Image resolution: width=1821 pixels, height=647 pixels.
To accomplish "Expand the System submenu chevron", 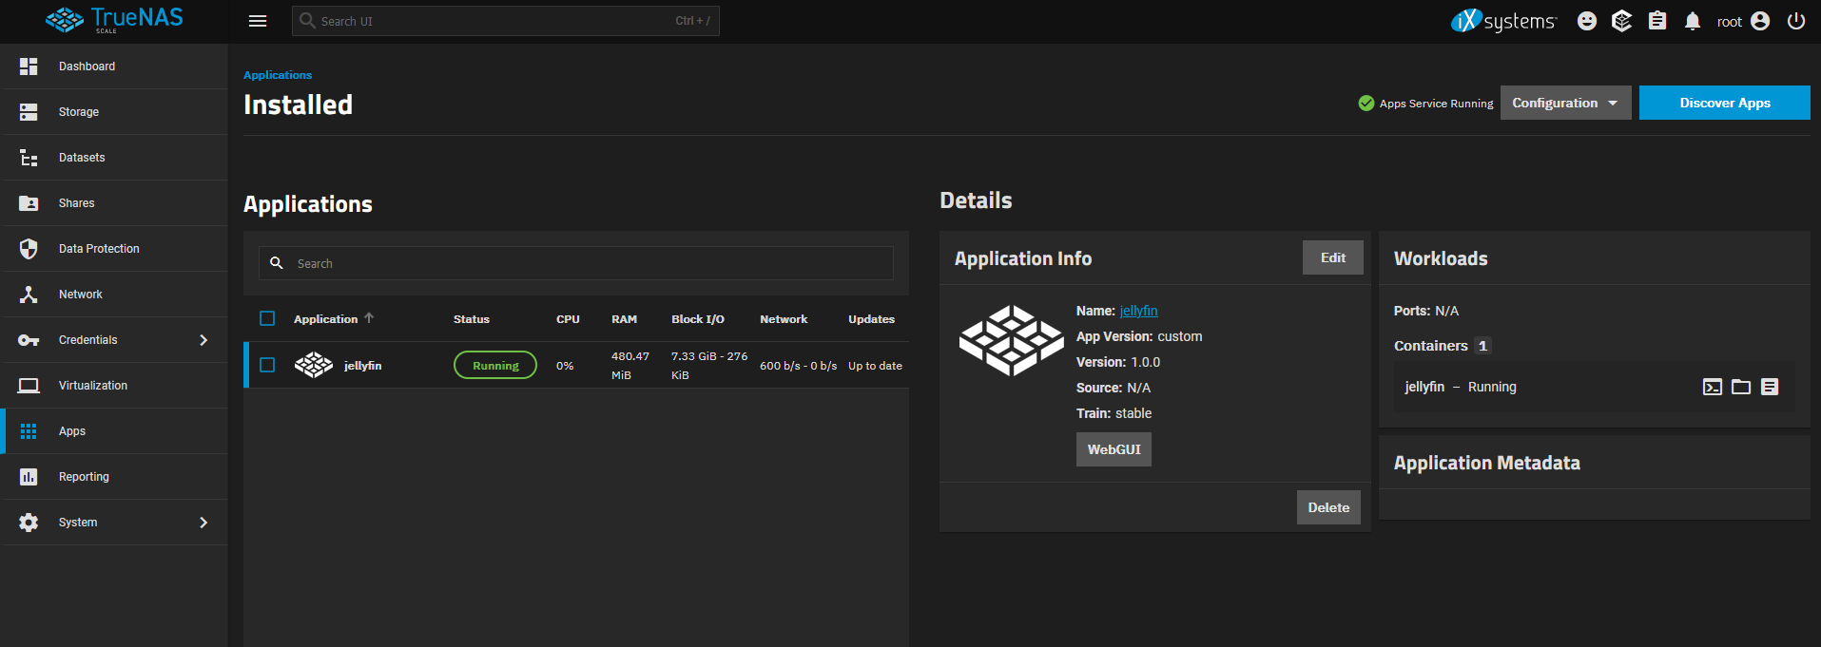I will [x=203, y=523].
